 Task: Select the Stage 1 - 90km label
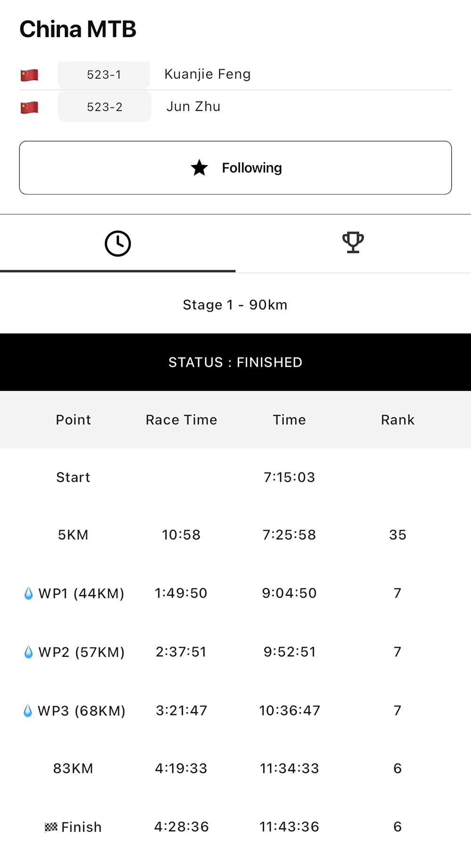coord(235,305)
